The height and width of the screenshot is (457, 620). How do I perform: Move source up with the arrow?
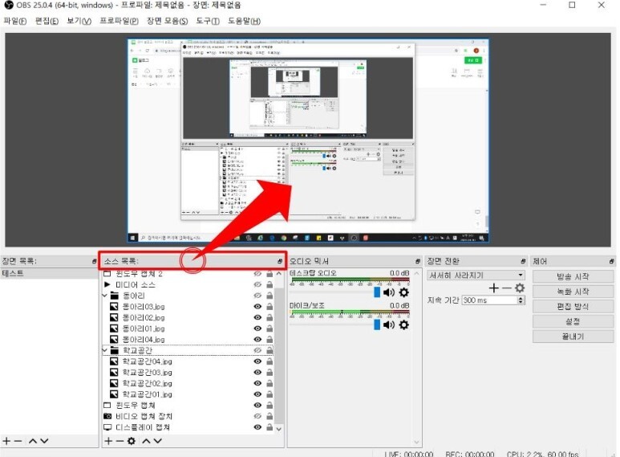point(146,441)
